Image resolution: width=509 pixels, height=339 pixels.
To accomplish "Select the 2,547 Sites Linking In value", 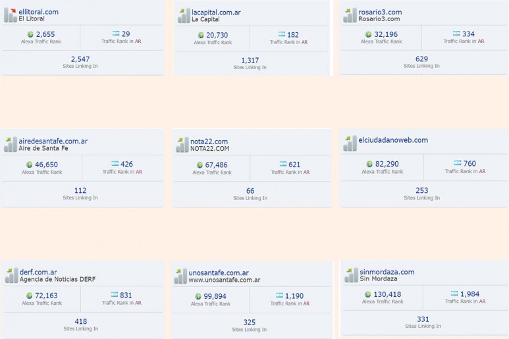I will 80,59.
